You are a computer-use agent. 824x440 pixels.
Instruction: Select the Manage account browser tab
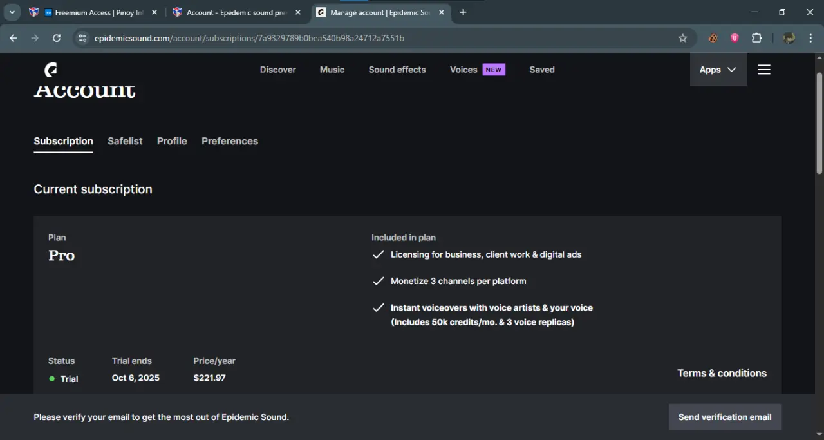pos(380,12)
